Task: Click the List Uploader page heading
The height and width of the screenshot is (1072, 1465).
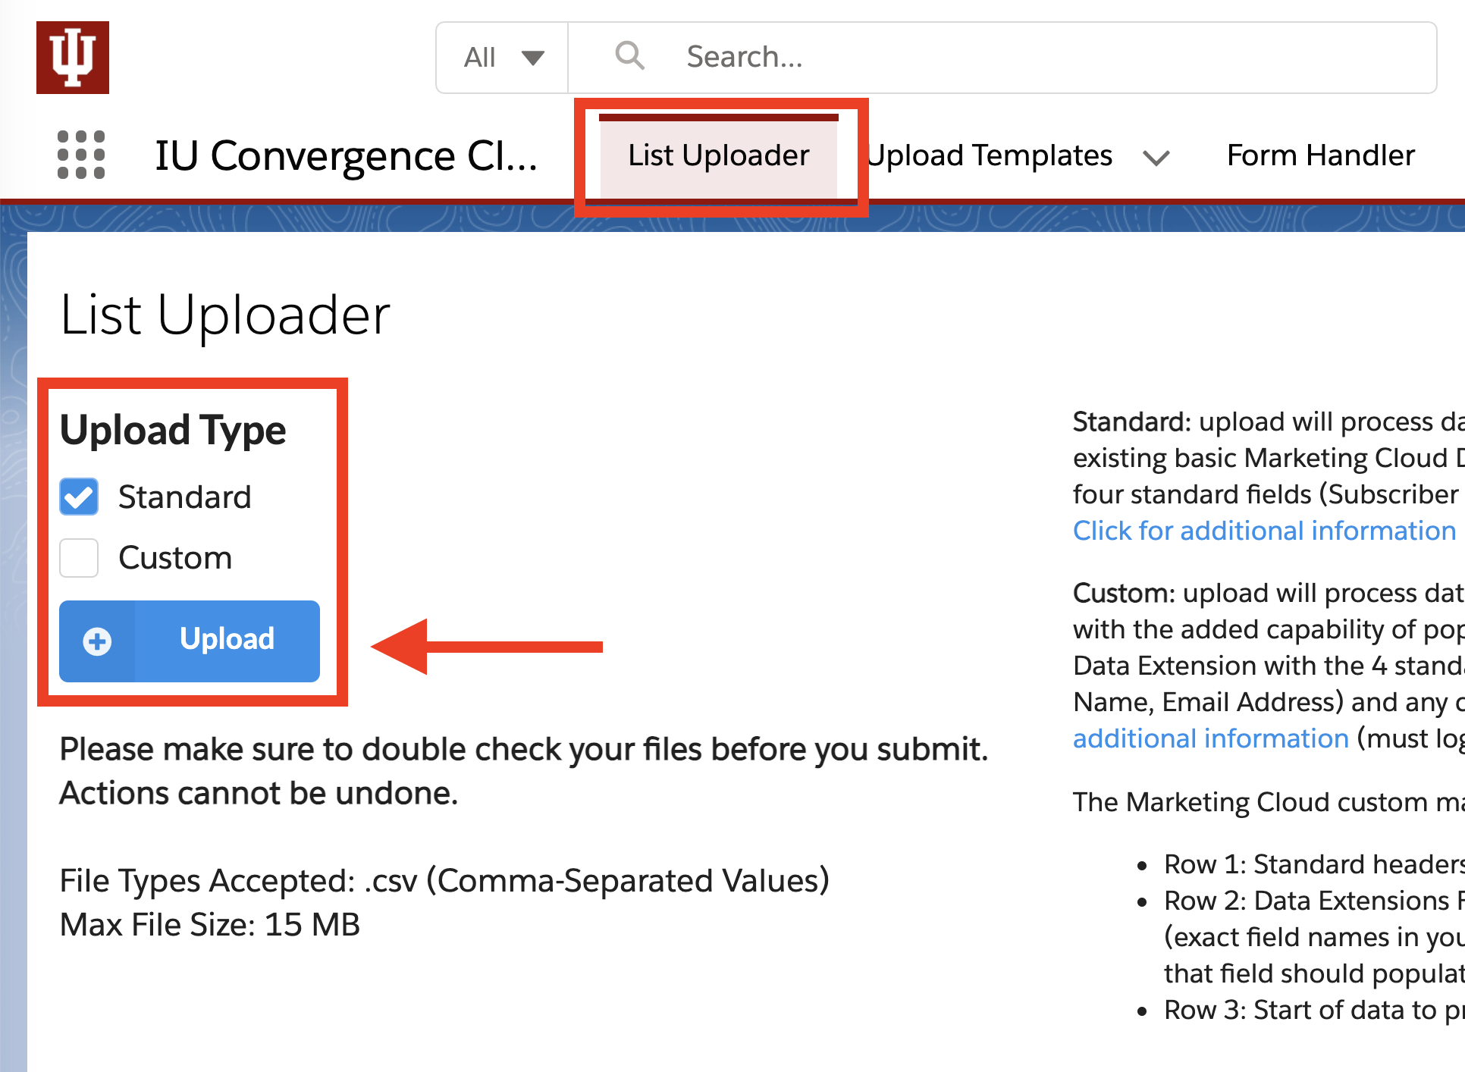Action: pos(225,315)
